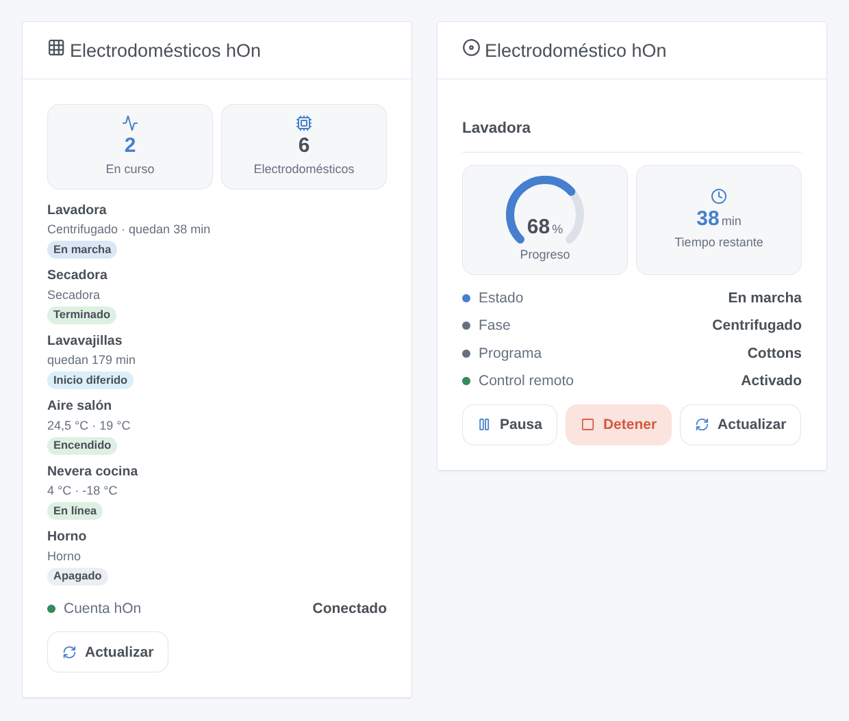
Task: Click refresh icon in appliance list's Actualizar
Action: tap(69, 653)
